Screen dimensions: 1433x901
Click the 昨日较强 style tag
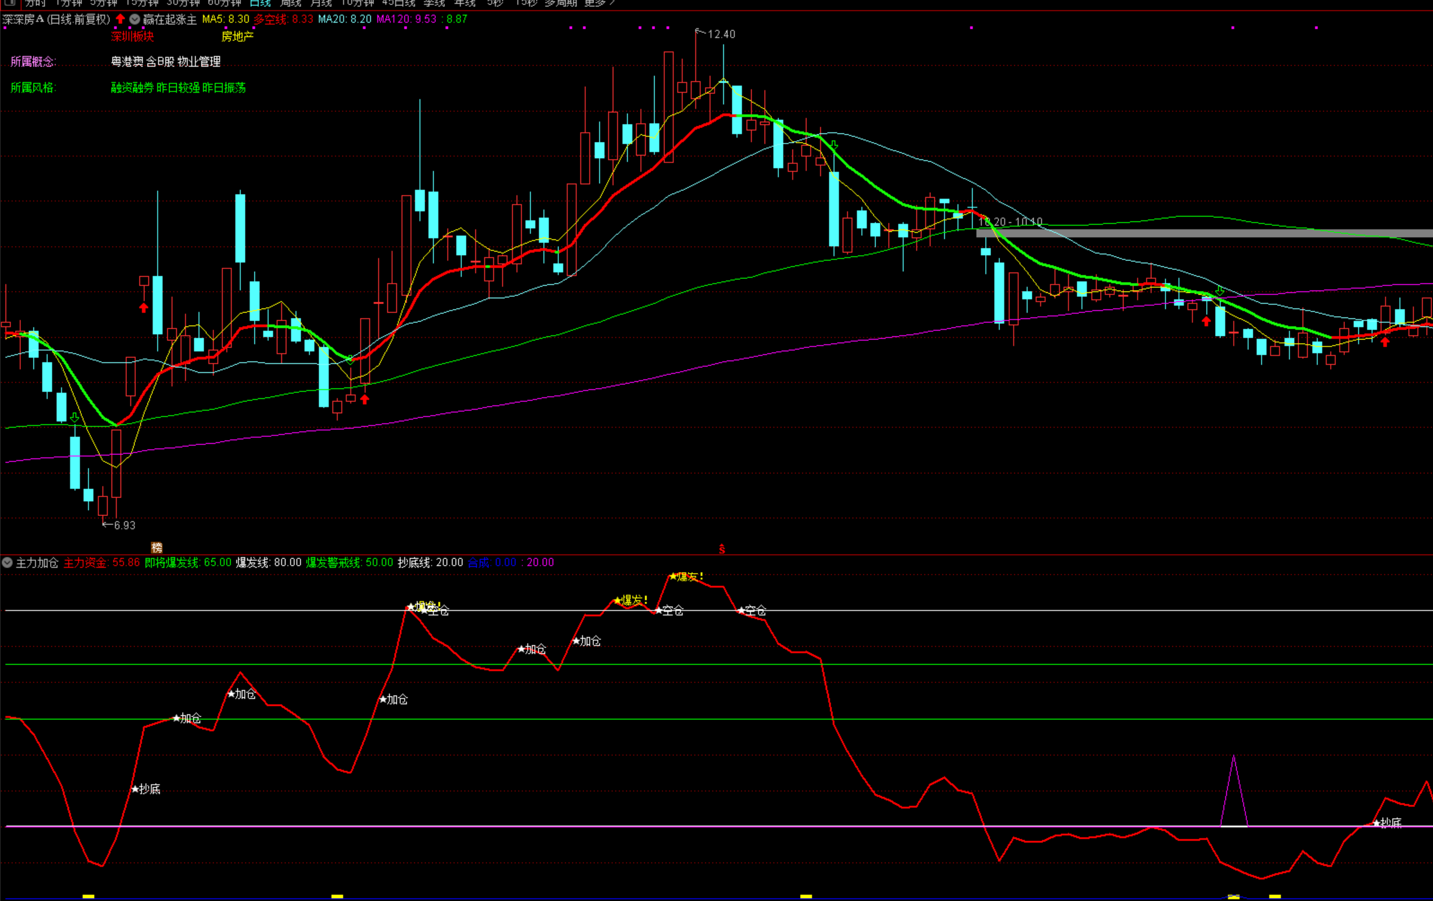[178, 87]
